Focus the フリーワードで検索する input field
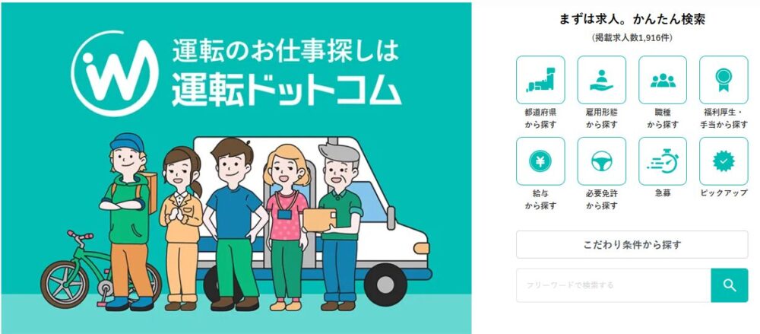The height and width of the screenshot is (334, 760). pos(613,285)
